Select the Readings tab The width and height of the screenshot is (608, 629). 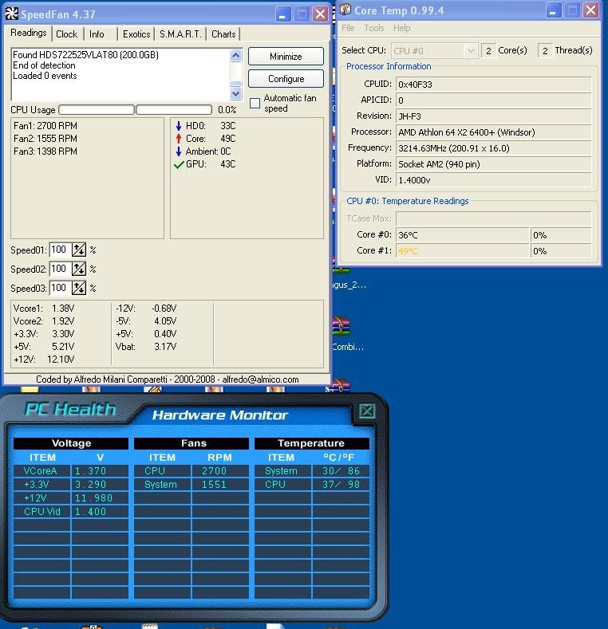29,33
